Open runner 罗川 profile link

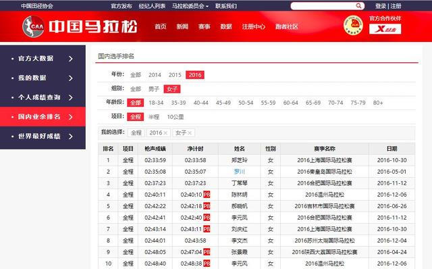click(x=239, y=172)
